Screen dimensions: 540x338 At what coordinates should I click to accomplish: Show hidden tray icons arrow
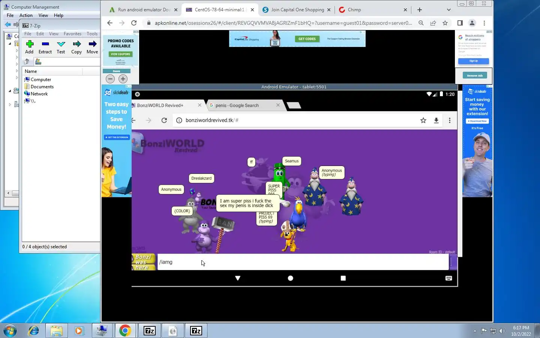[475, 331]
